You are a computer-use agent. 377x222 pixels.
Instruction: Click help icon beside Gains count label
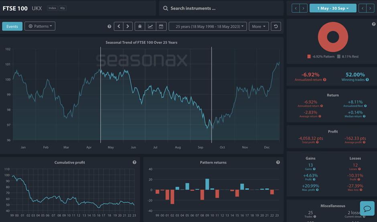(x=314, y=169)
